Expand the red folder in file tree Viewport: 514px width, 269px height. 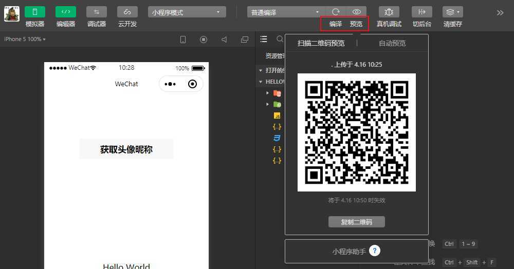point(267,93)
